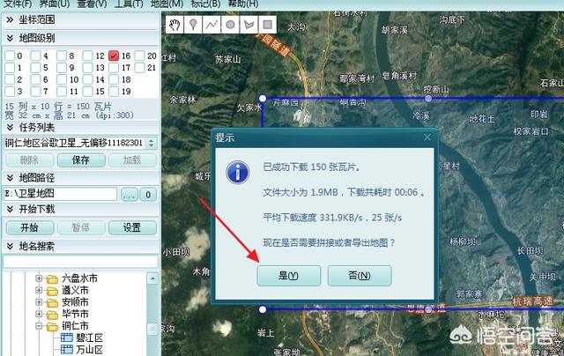Select the polygon drawing tool
Image resolution: width=564 pixels, height=356 pixels.
click(x=249, y=24)
